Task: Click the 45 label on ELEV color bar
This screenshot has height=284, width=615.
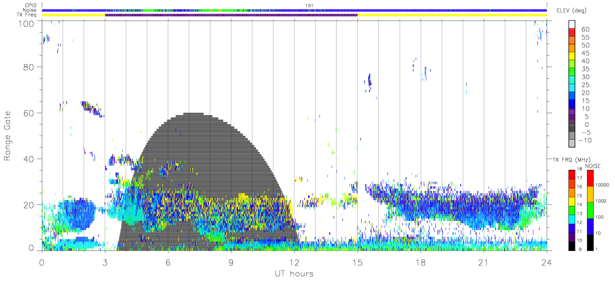Action: pyautogui.click(x=586, y=53)
